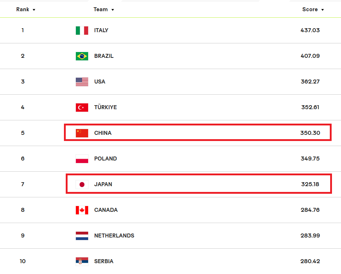Select the NETHERLANDS team name

pyautogui.click(x=114, y=235)
